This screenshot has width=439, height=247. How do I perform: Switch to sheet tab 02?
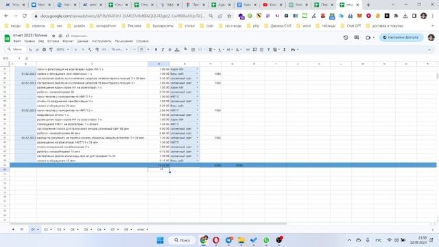pyautogui.click(x=46, y=229)
